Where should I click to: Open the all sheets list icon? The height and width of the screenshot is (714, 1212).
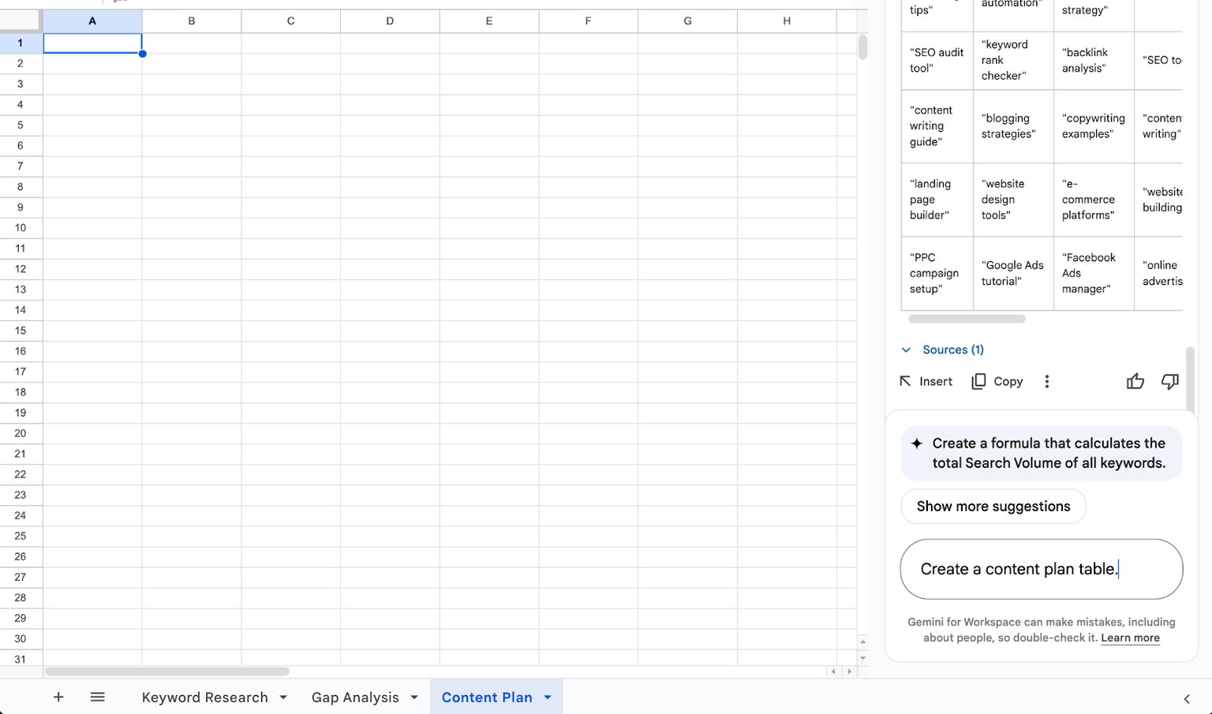tap(98, 697)
